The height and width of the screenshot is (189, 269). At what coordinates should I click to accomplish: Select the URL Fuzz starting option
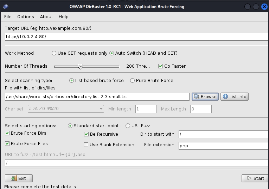pyautogui.click(x=128, y=126)
